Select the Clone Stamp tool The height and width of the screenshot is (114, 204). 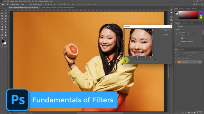click(x=6, y=22)
